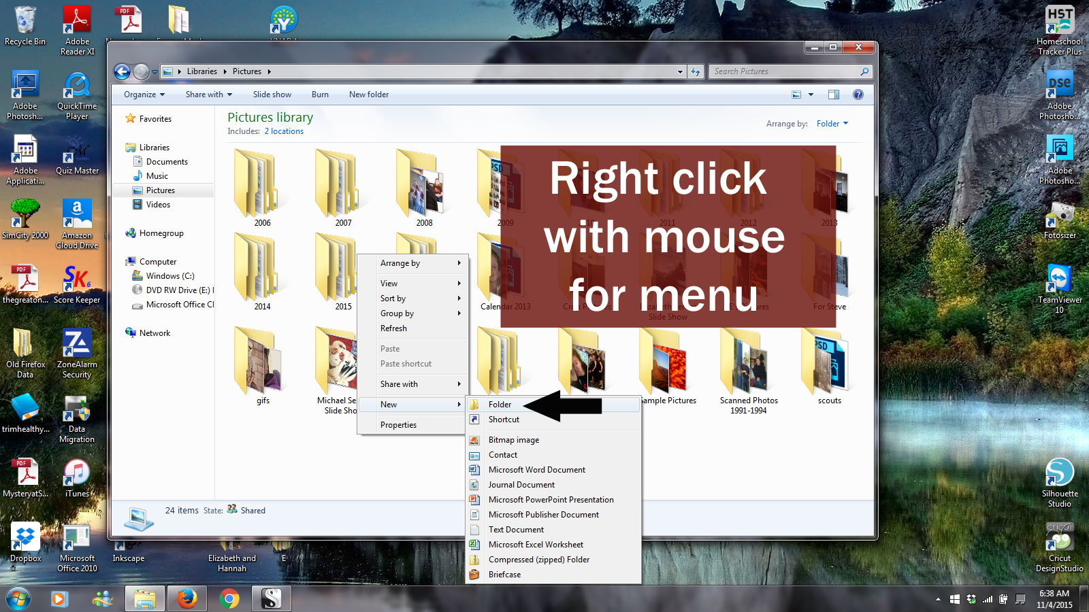
Task: Open the Arrange by Folder dropdown
Action: click(x=832, y=124)
